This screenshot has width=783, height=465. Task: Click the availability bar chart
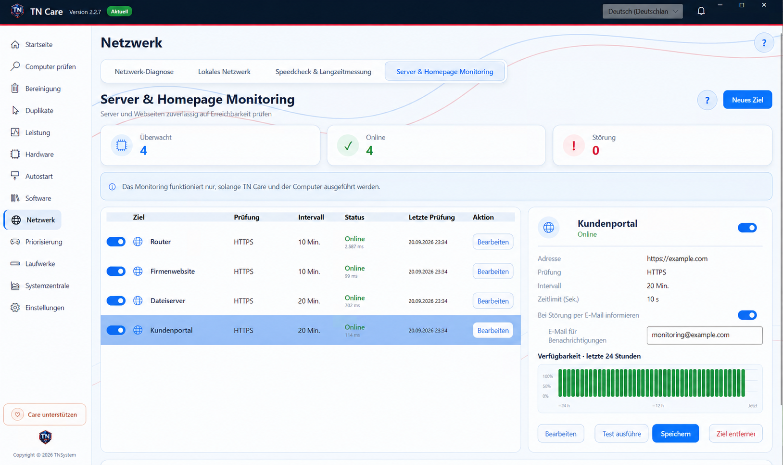tap(650, 388)
